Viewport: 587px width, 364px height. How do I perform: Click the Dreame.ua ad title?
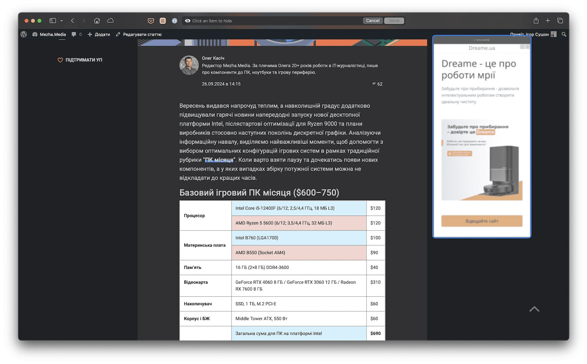[482, 48]
